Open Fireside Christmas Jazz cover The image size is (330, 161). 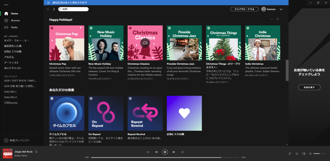pyautogui.click(x=184, y=43)
